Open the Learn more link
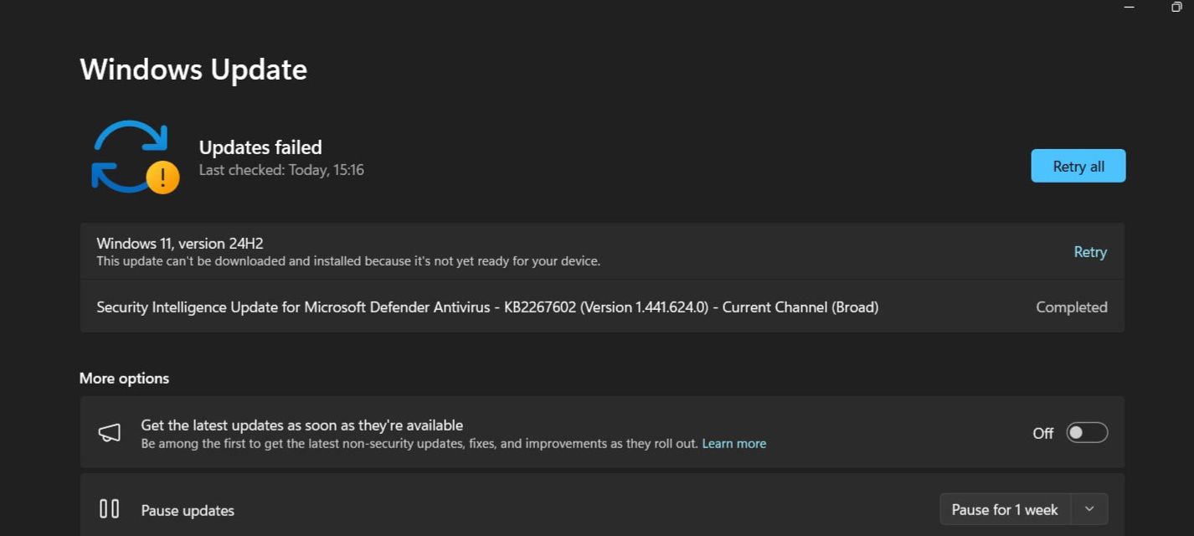The height and width of the screenshot is (536, 1194). (x=733, y=444)
